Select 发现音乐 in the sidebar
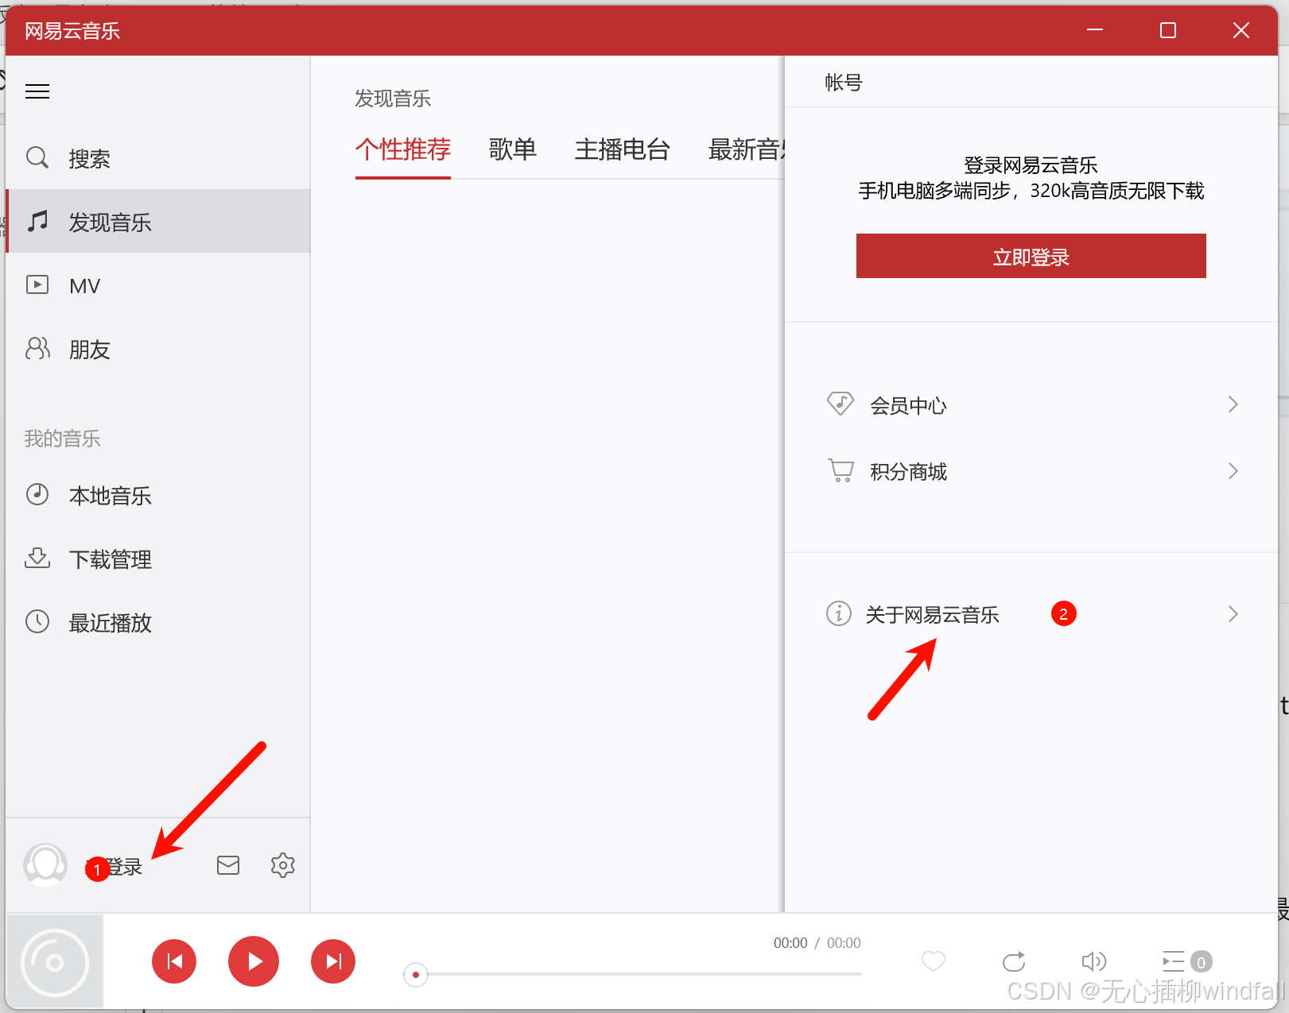This screenshot has height=1013, width=1289. pos(157,221)
